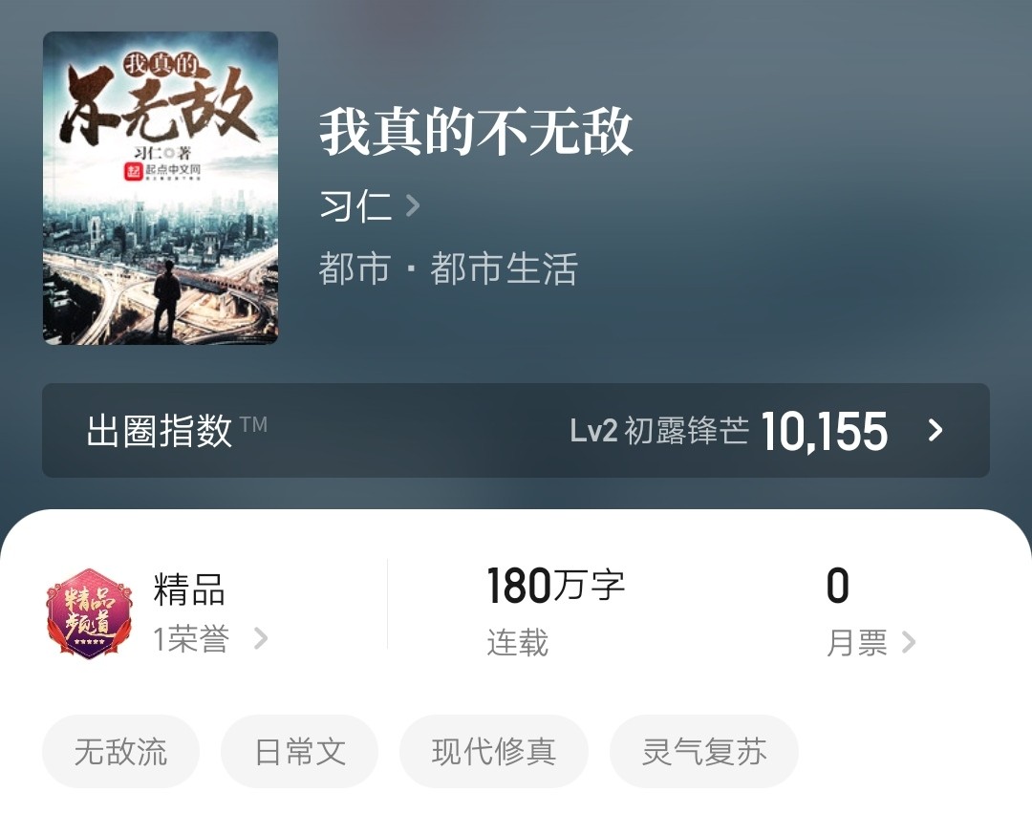The image size is (1032, 814).
Task: Select the 灵气复苏 tag
Action: 704,752
